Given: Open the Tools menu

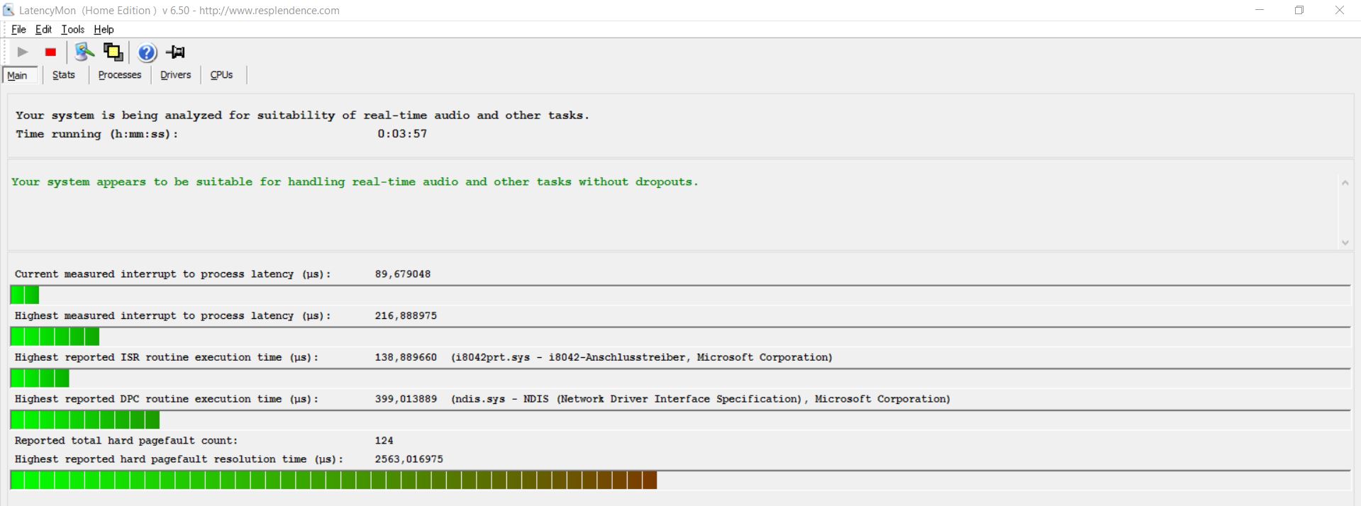Looking at the screenshot, I should [x=73, y=29].
